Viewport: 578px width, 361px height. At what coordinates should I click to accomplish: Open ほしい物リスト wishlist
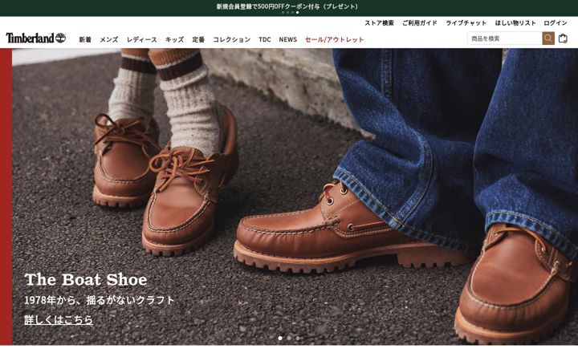(x=515, y=22)
